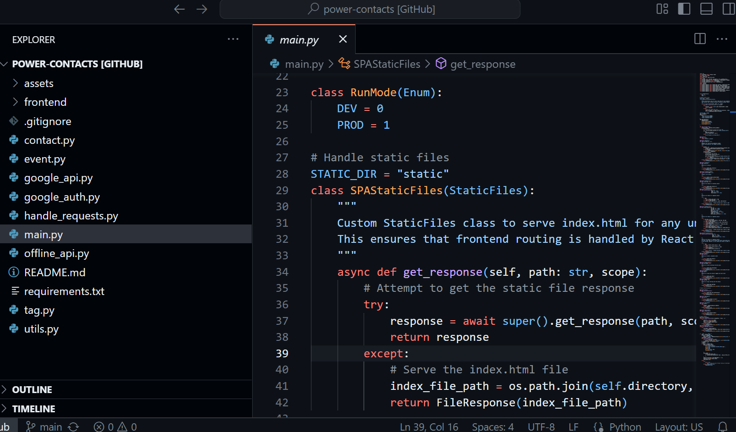Open event.py file
The height and width of the screenshot is (432, 736).
coord(126,159)
